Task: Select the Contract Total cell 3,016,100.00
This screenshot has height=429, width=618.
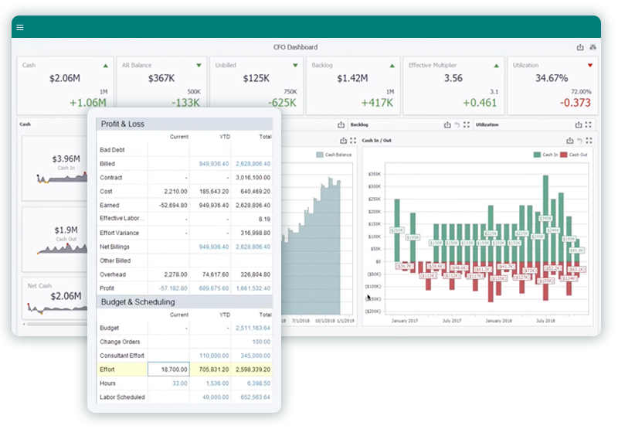Action: point(253,178)
